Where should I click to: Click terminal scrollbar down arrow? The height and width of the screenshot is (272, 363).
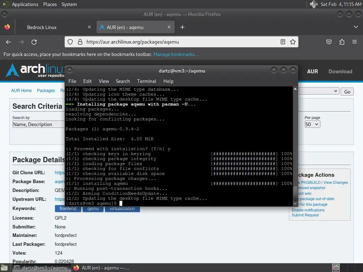pyautogui.click(x=295, y=204)
